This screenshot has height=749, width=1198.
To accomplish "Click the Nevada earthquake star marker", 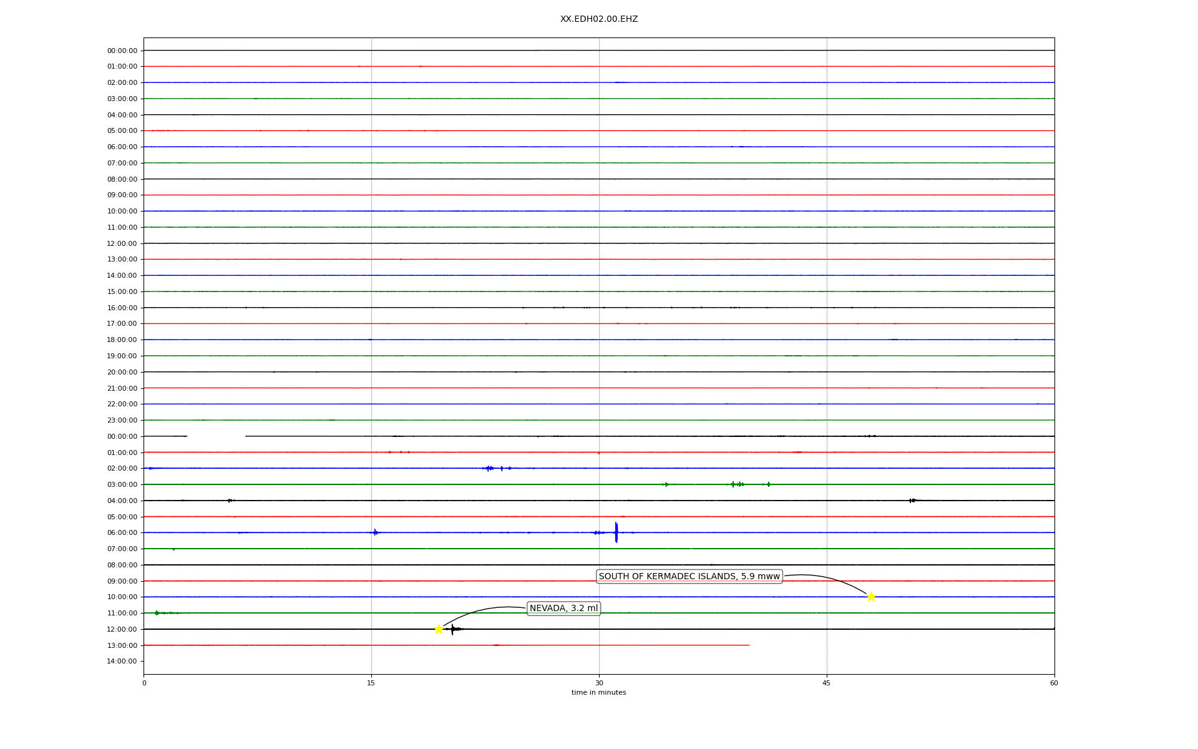I will pyautogui.click(x=439, y=629).
